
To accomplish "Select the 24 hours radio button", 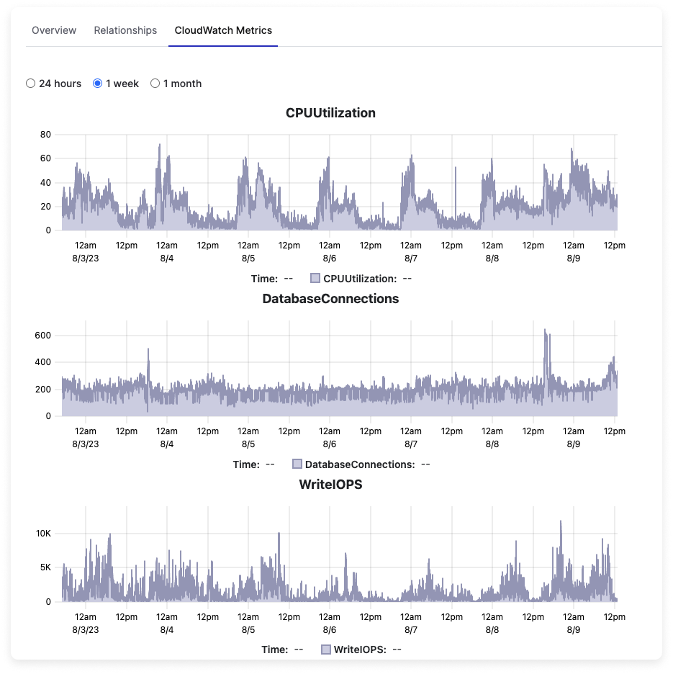I will point(30,84).
